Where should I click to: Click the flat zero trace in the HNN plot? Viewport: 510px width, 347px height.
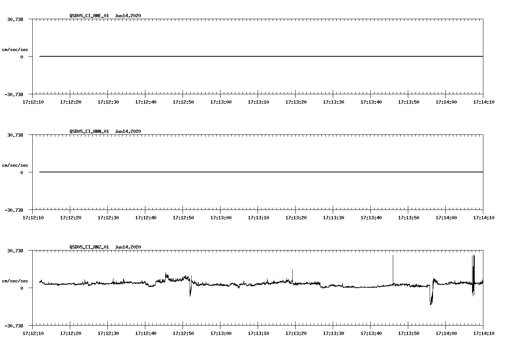click(261, 172)
